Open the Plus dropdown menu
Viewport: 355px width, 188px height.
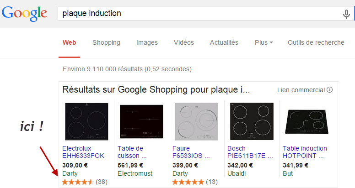click(264, 42)
